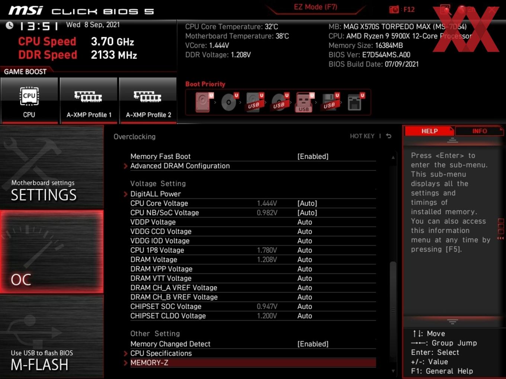Click the down arrow of Overclocking scrollbar
The width and height of the screenshot is (506, 379).
[x=393, y=371]
